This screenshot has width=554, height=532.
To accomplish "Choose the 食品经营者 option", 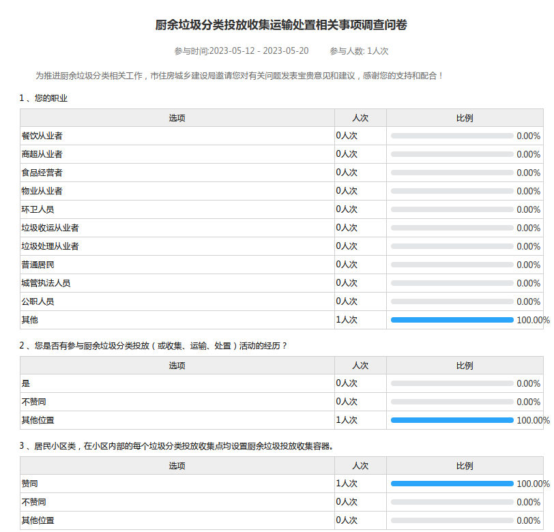I will tap(42, 173).
